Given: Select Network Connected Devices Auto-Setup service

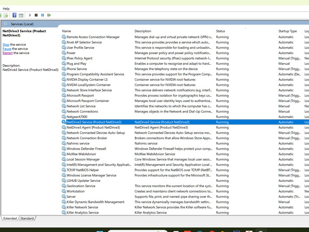Looking at the screenshot, I should [x=95, y=133].
